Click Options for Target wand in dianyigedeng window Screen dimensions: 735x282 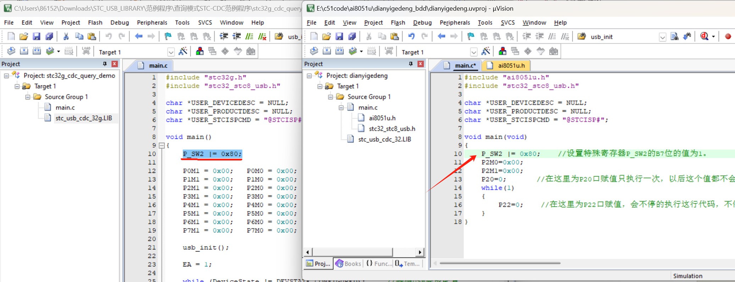point(486,51)
